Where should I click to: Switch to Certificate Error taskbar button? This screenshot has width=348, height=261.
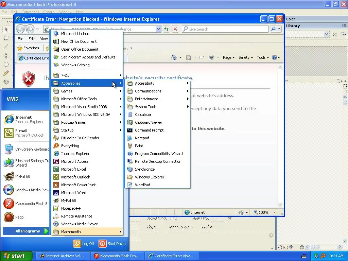(172, 256)
